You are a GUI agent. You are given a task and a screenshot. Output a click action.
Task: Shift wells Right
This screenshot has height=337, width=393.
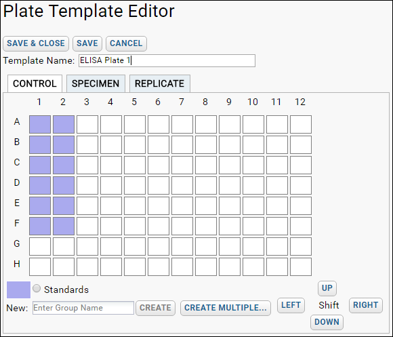coord(366,305)
